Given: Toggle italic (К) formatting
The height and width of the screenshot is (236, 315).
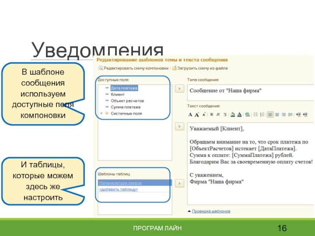Looking at the screenshot, I should pos(218,114).
